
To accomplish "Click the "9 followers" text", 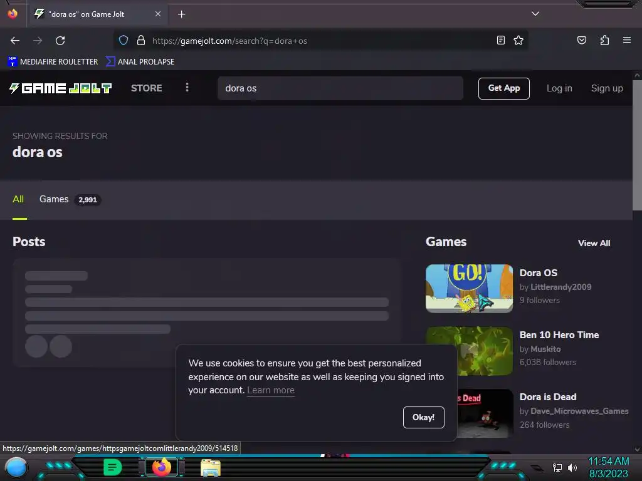I will (x=539, y=300).
